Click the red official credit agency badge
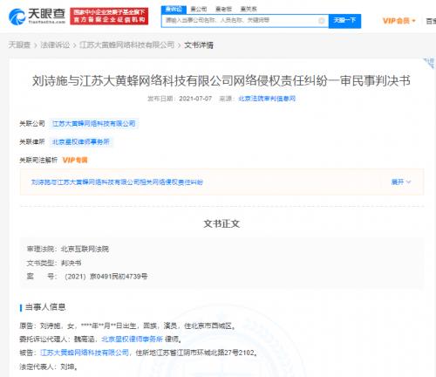The height and width of the screenshot is (377, 436). pyautogui.click(x=109, y=17)
